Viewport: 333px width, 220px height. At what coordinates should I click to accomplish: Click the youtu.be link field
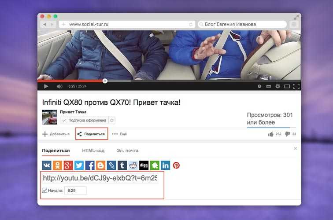(x=100, y=178)
